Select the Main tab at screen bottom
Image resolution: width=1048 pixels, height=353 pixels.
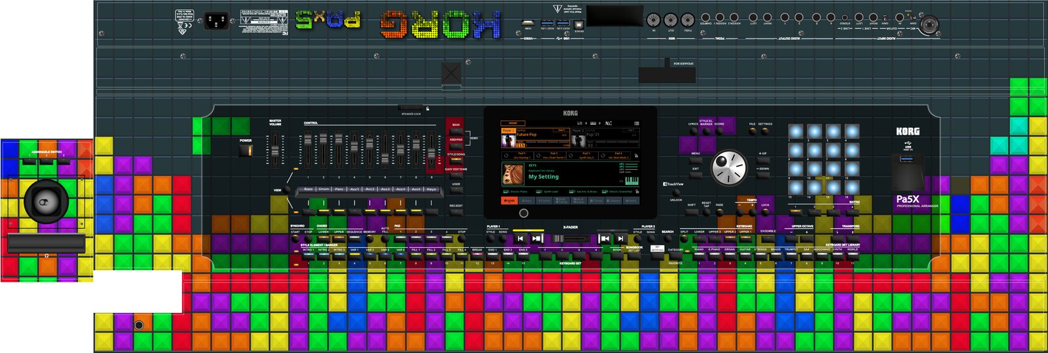[510, 201]
